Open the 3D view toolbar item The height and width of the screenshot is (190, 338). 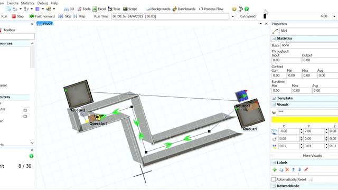point(69,9)
